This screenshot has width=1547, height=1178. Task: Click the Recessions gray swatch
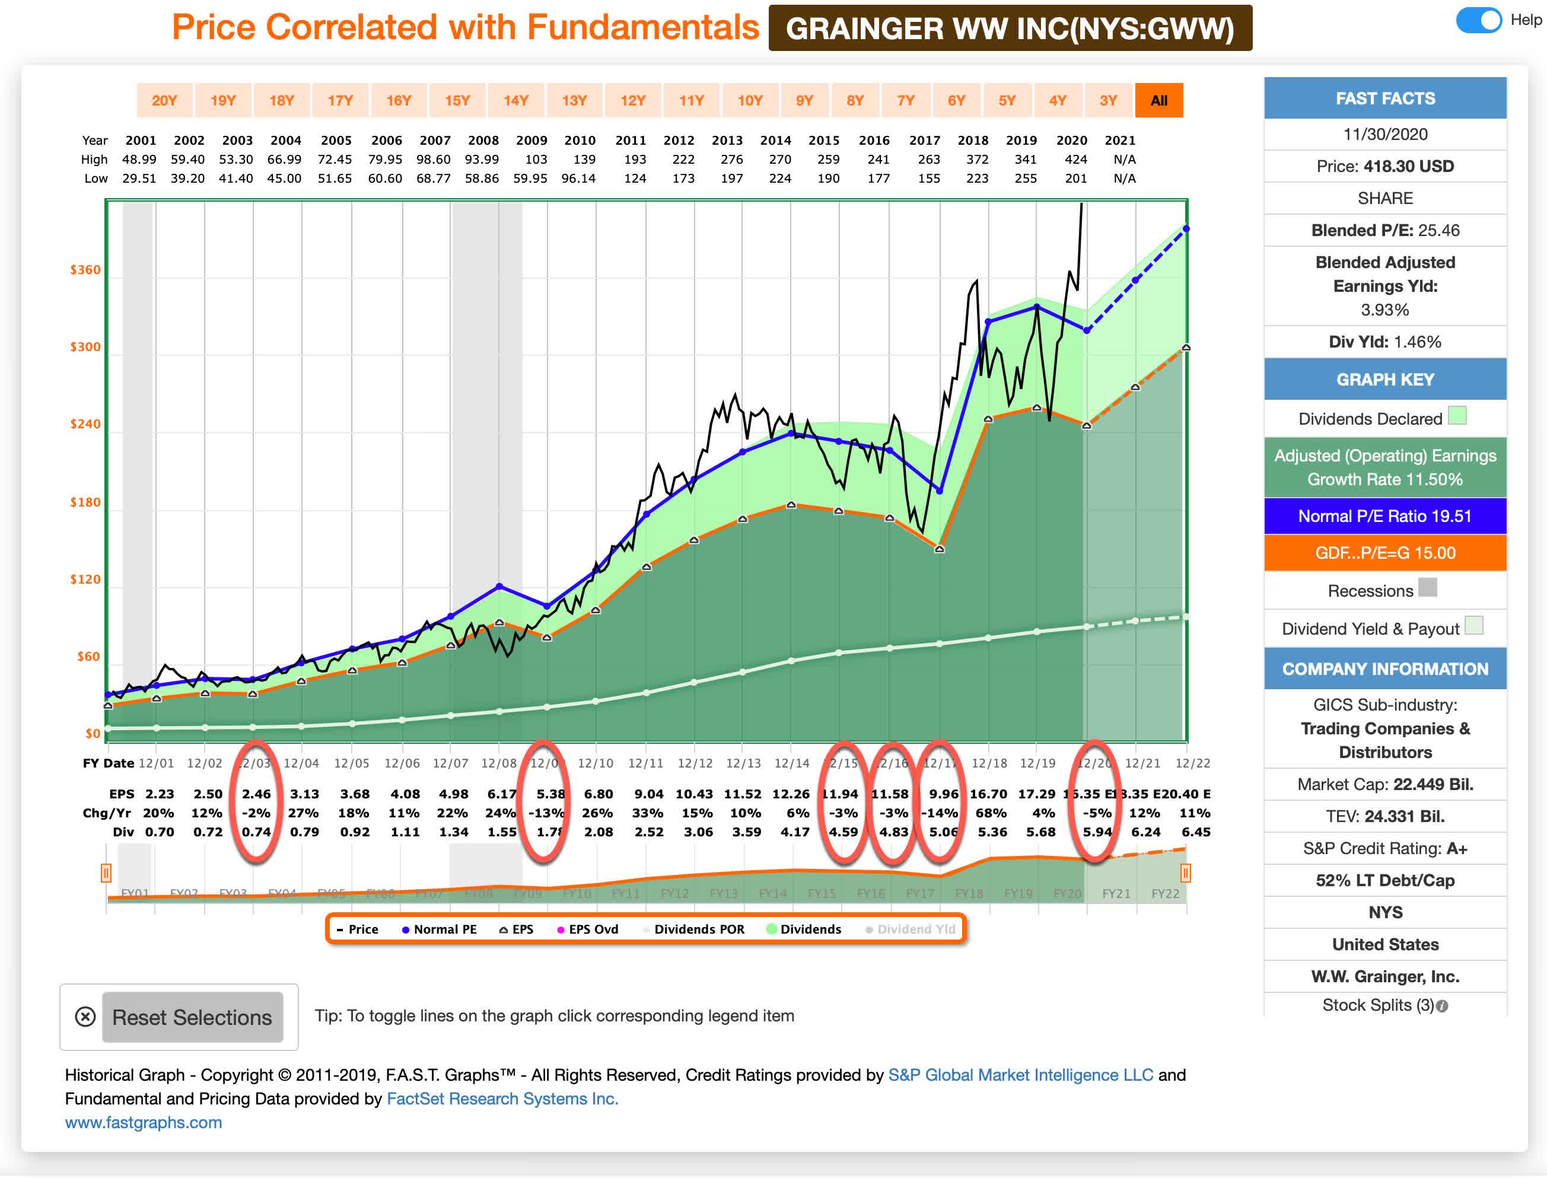[x=1428, y=588]
